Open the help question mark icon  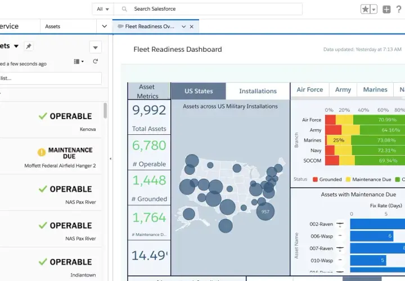pos(399,10)
